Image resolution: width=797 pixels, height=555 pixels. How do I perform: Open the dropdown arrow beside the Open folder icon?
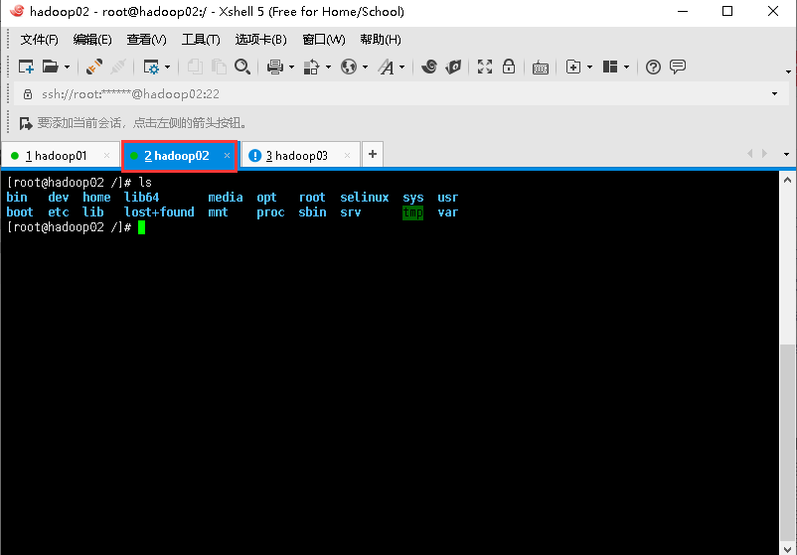[x=68, y=68]
